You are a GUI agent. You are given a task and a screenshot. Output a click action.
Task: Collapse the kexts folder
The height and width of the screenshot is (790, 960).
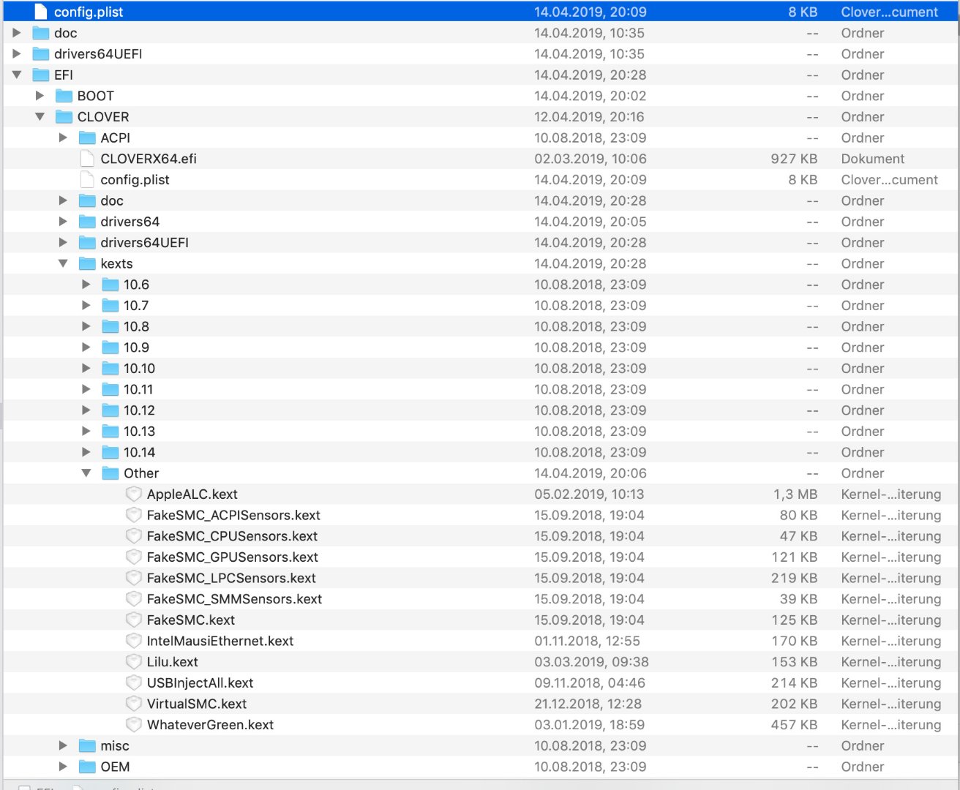point(63,263)
